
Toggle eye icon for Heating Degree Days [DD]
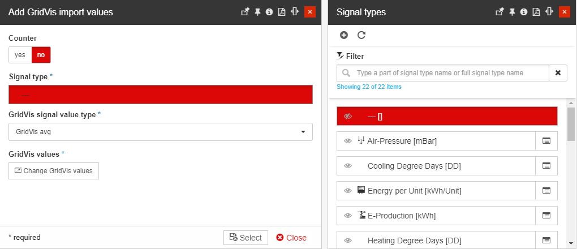coord(348,241)
